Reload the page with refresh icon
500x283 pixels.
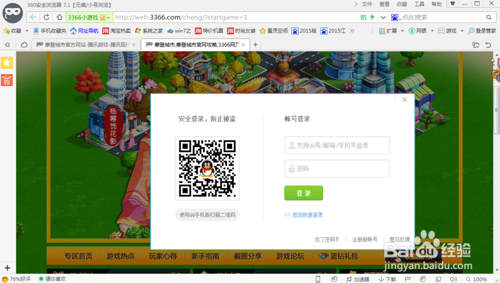pos(46,17)
